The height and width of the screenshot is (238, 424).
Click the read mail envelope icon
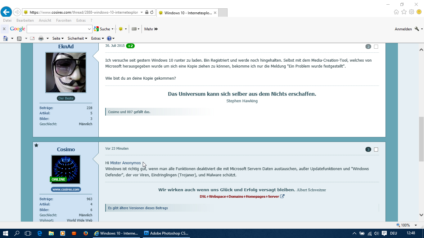pos(32,38)
